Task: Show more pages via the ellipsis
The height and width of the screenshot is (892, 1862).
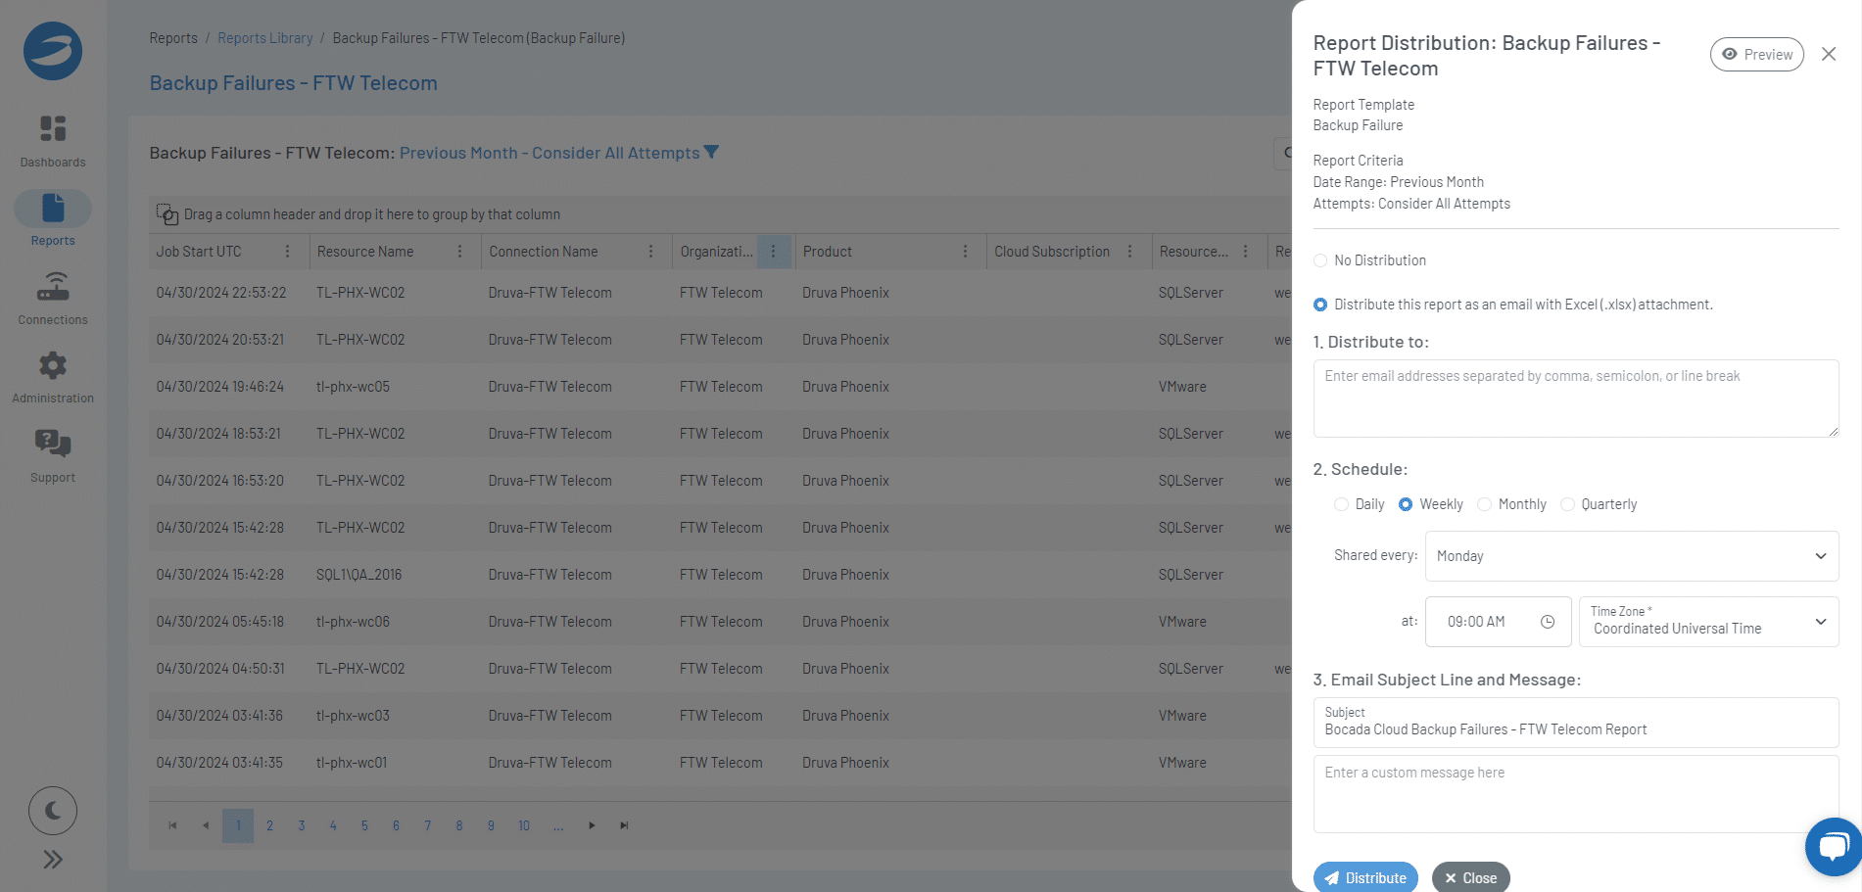Action: coord(557,825)
